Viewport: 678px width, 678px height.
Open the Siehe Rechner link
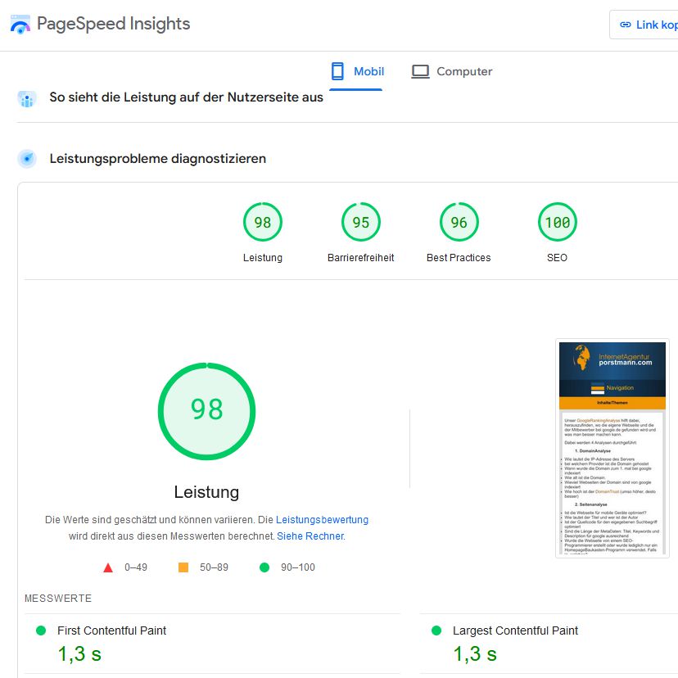tap(310, 536)
